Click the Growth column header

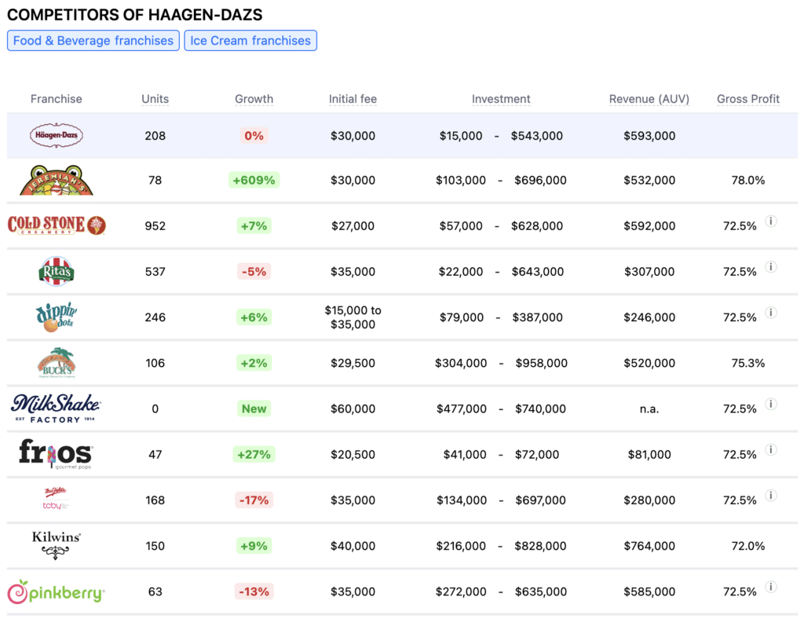pyautogui.click(x=254, y=99)
